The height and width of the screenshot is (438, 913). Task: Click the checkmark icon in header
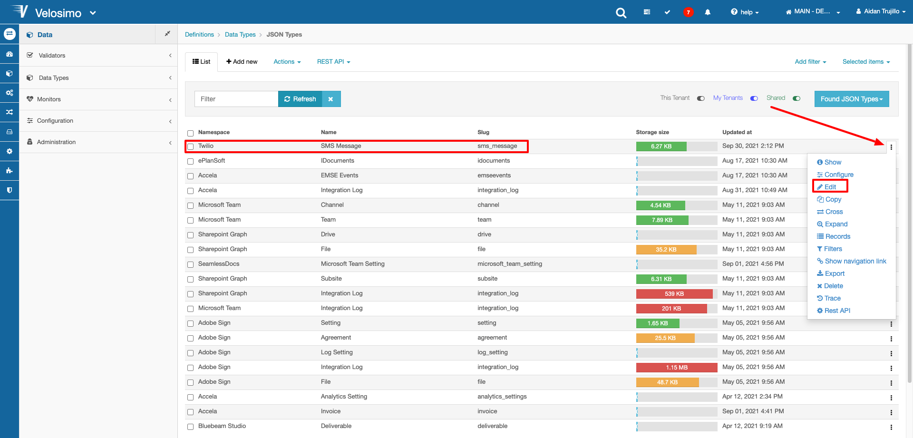coord(667,12)
